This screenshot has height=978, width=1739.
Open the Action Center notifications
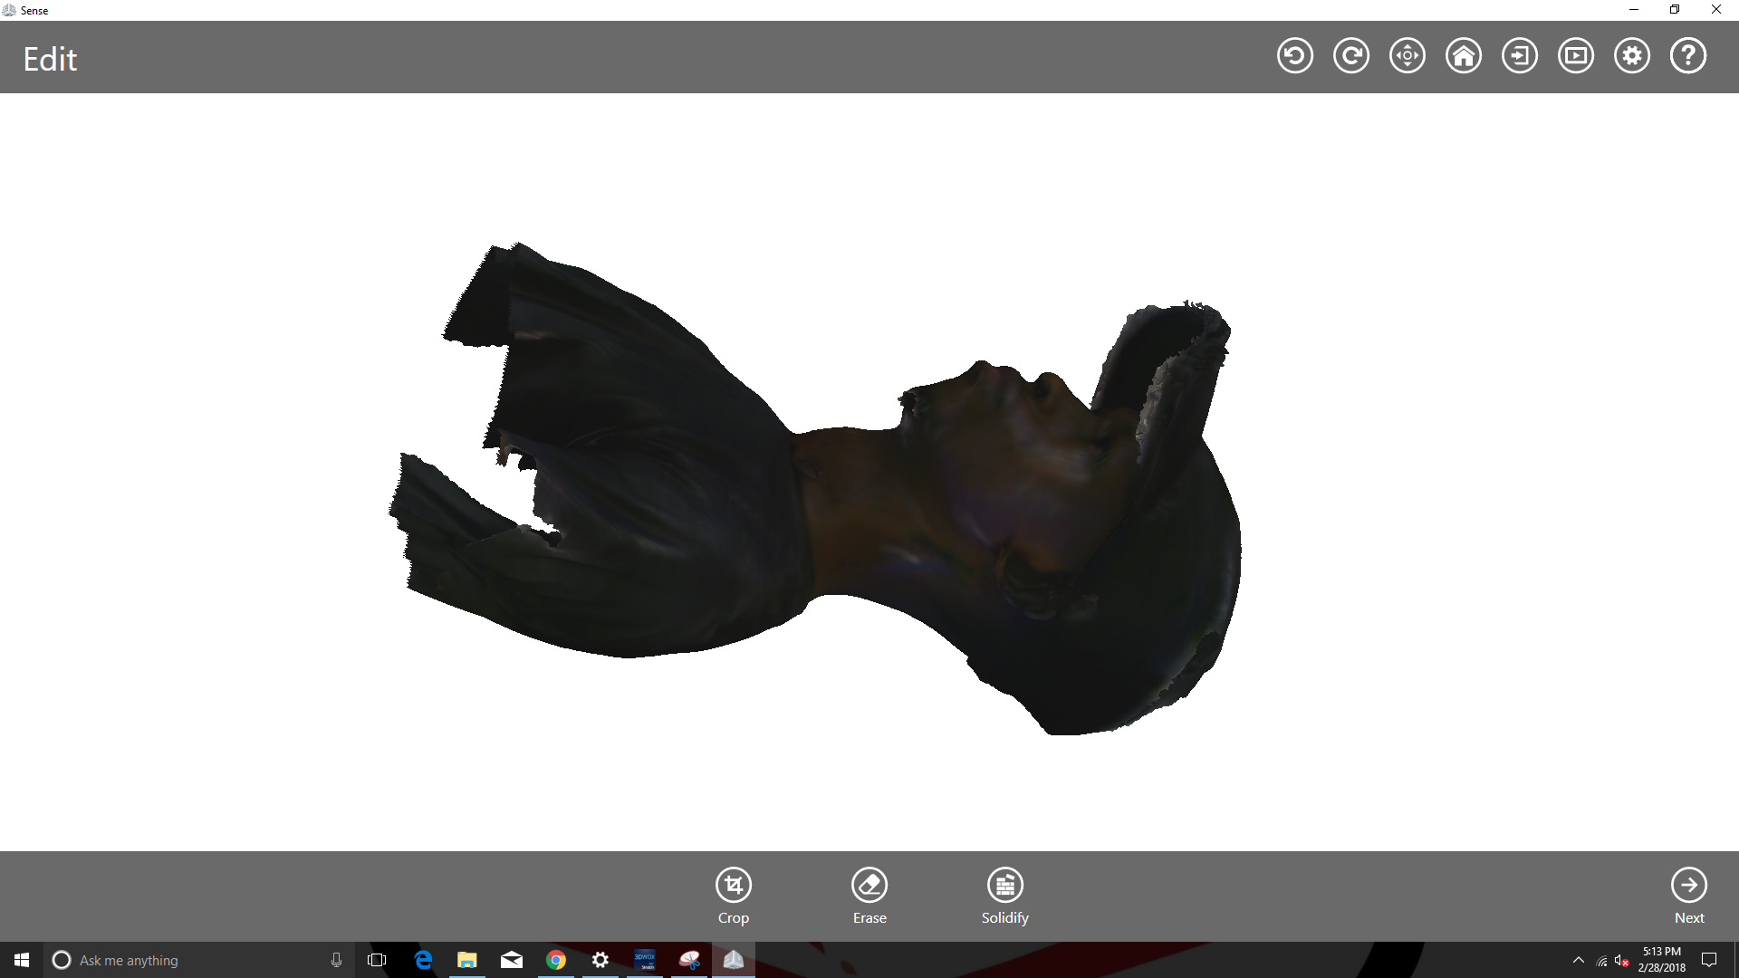(x=1709, y=960)
